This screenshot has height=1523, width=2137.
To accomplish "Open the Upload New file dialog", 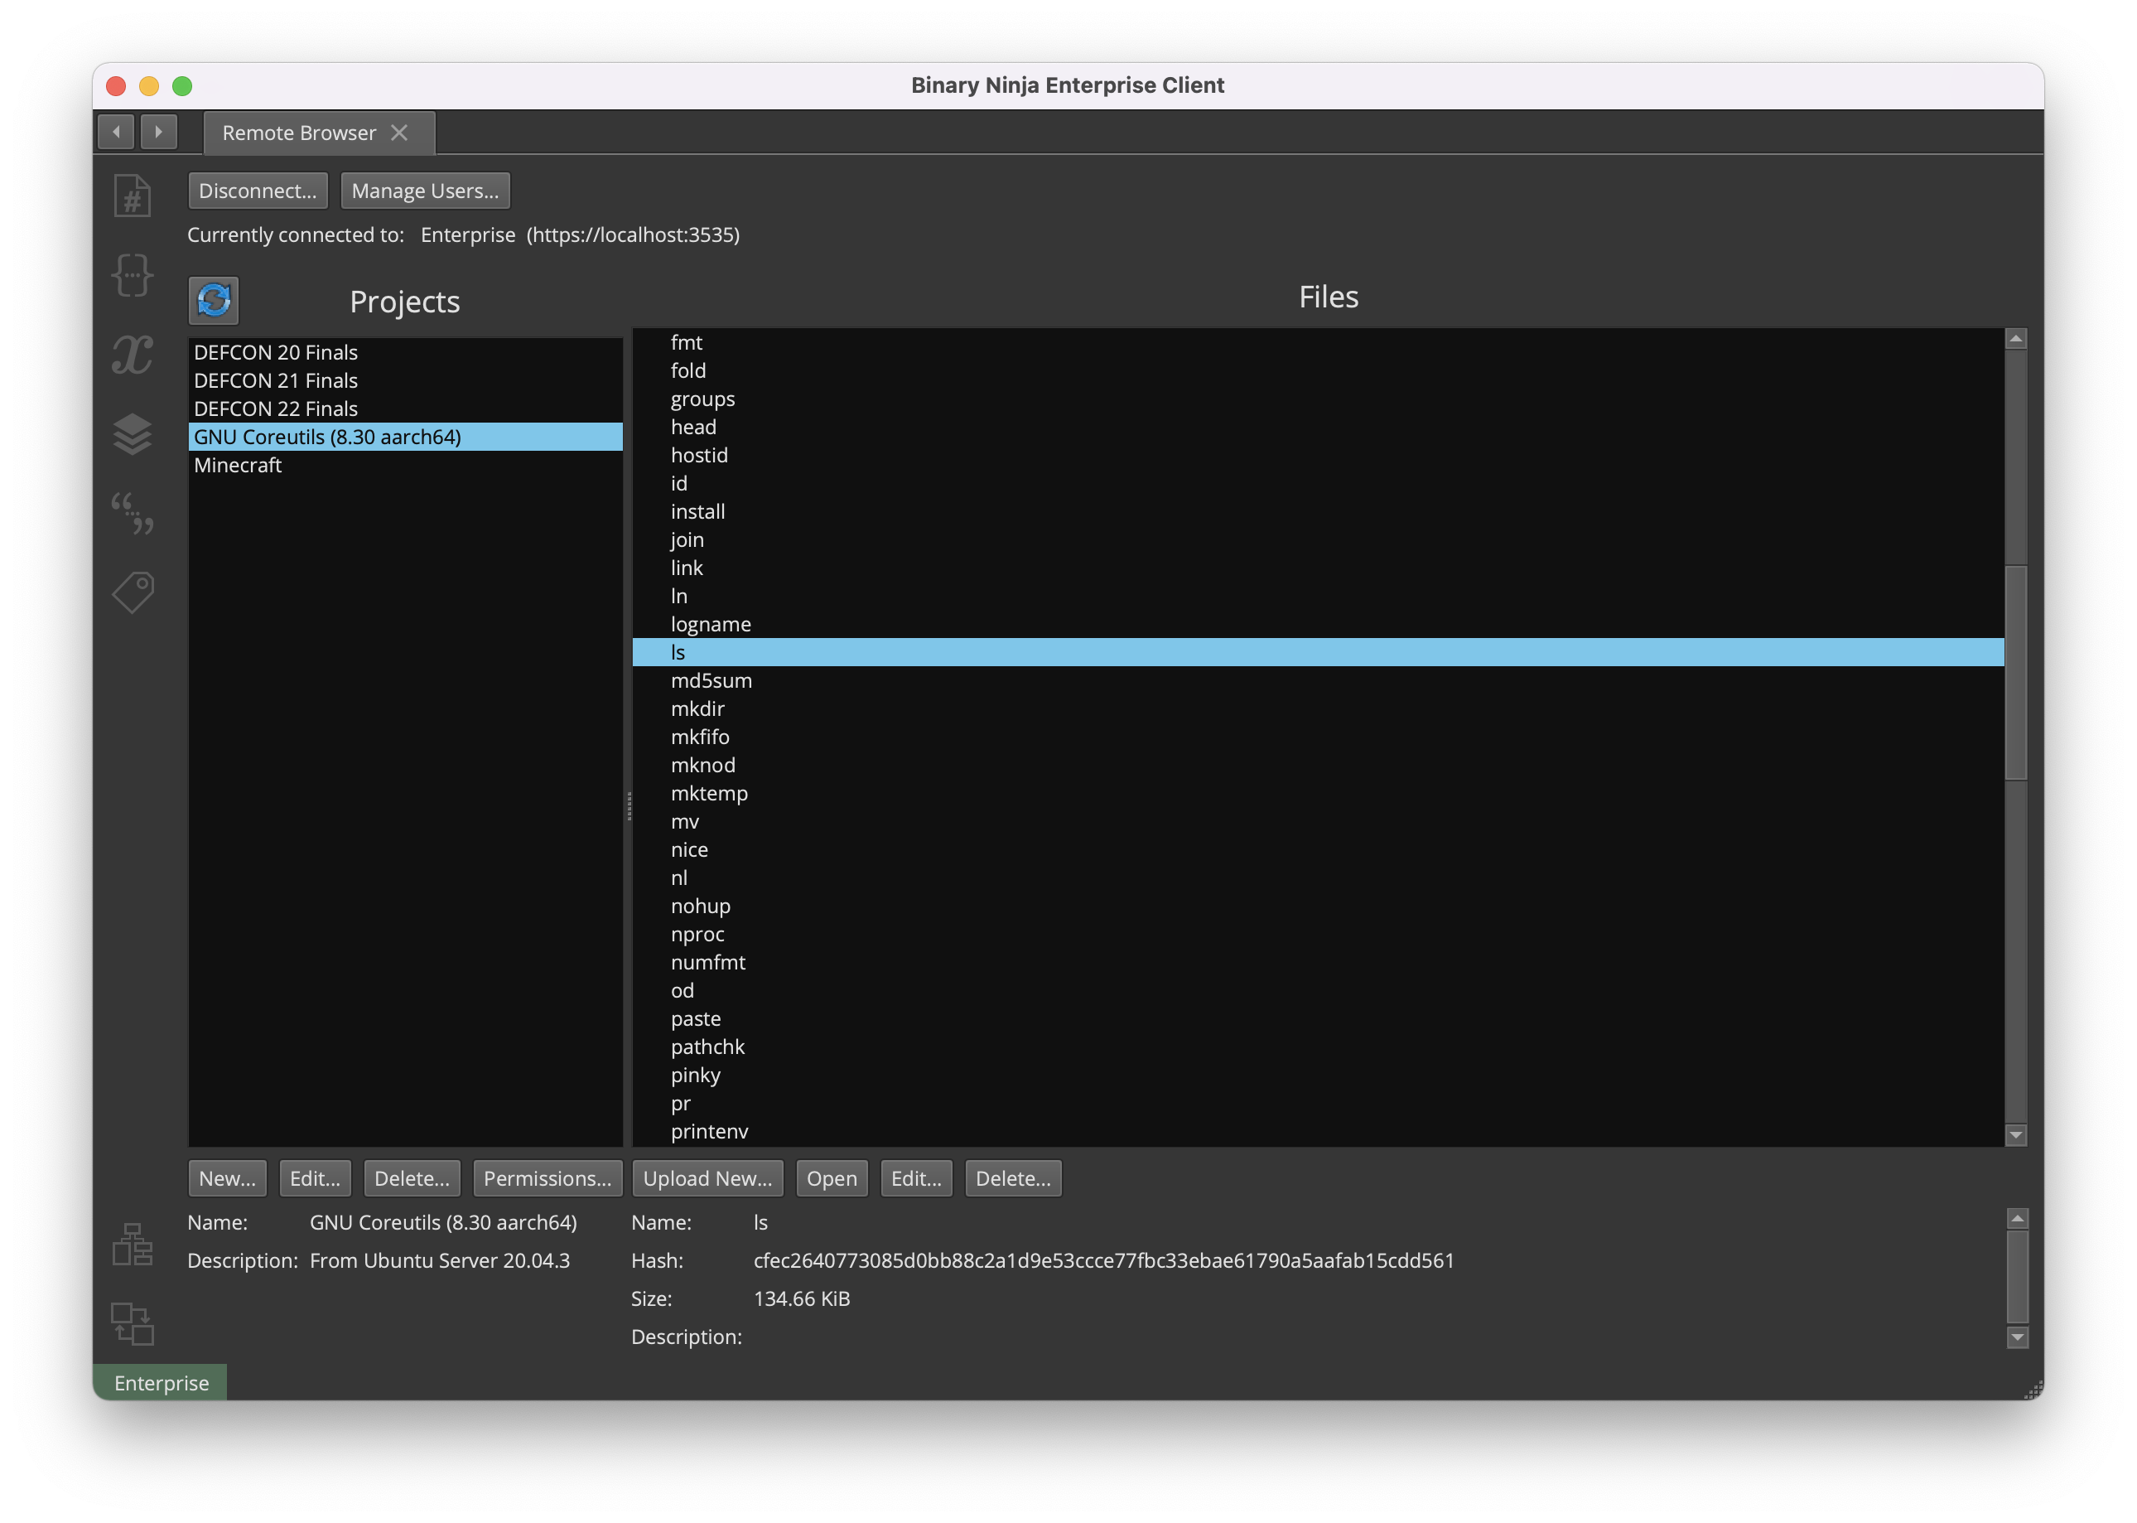I will 707,1177.
